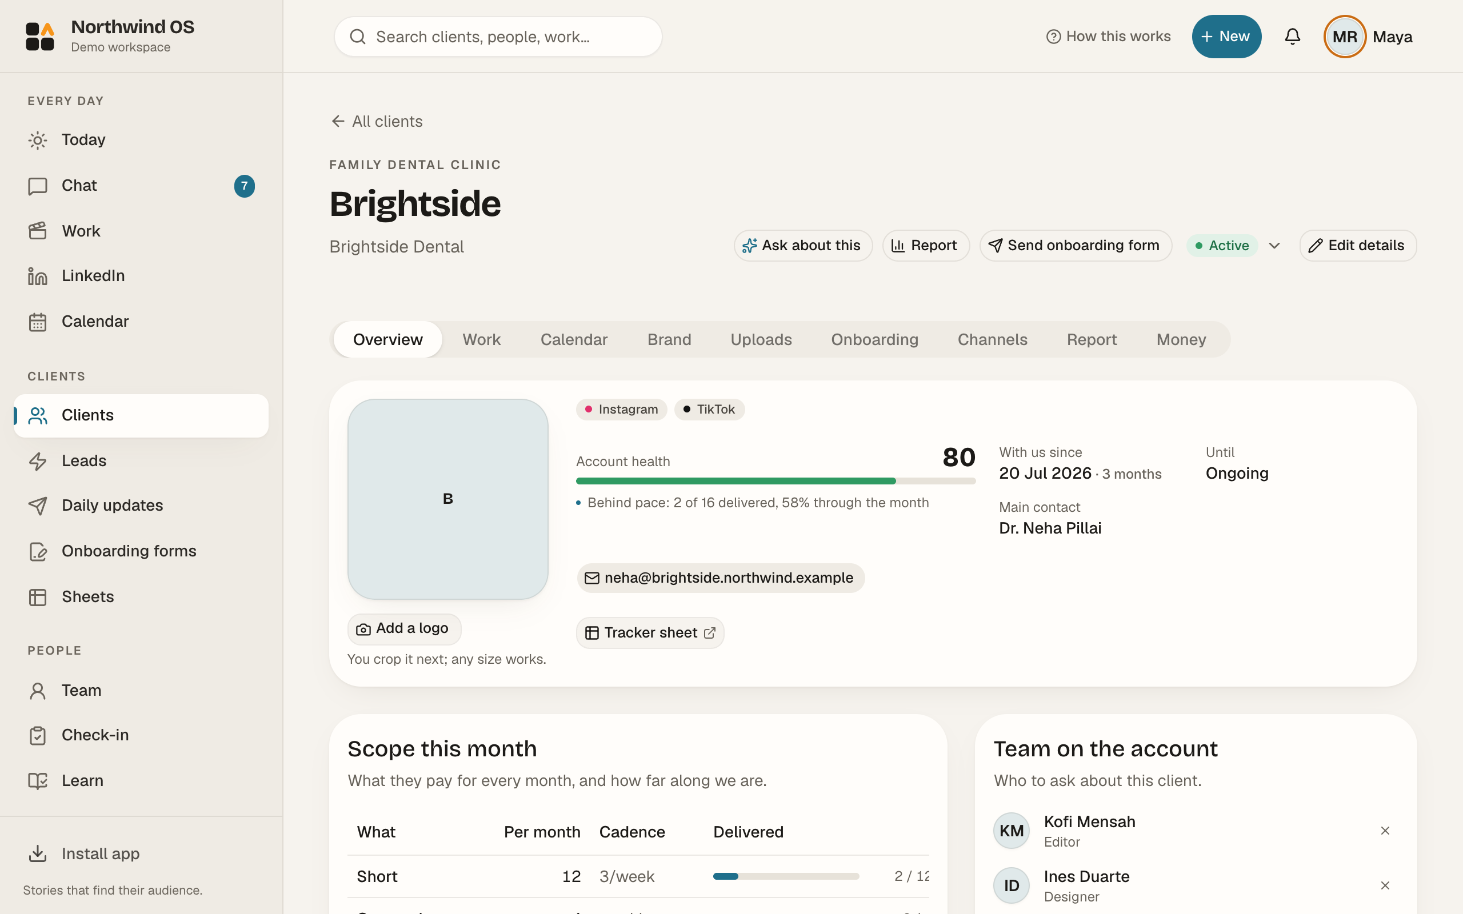The image size is (1463, 914).
Task: Click the Northwind OS logo
Action: click(x=40, y=36)
